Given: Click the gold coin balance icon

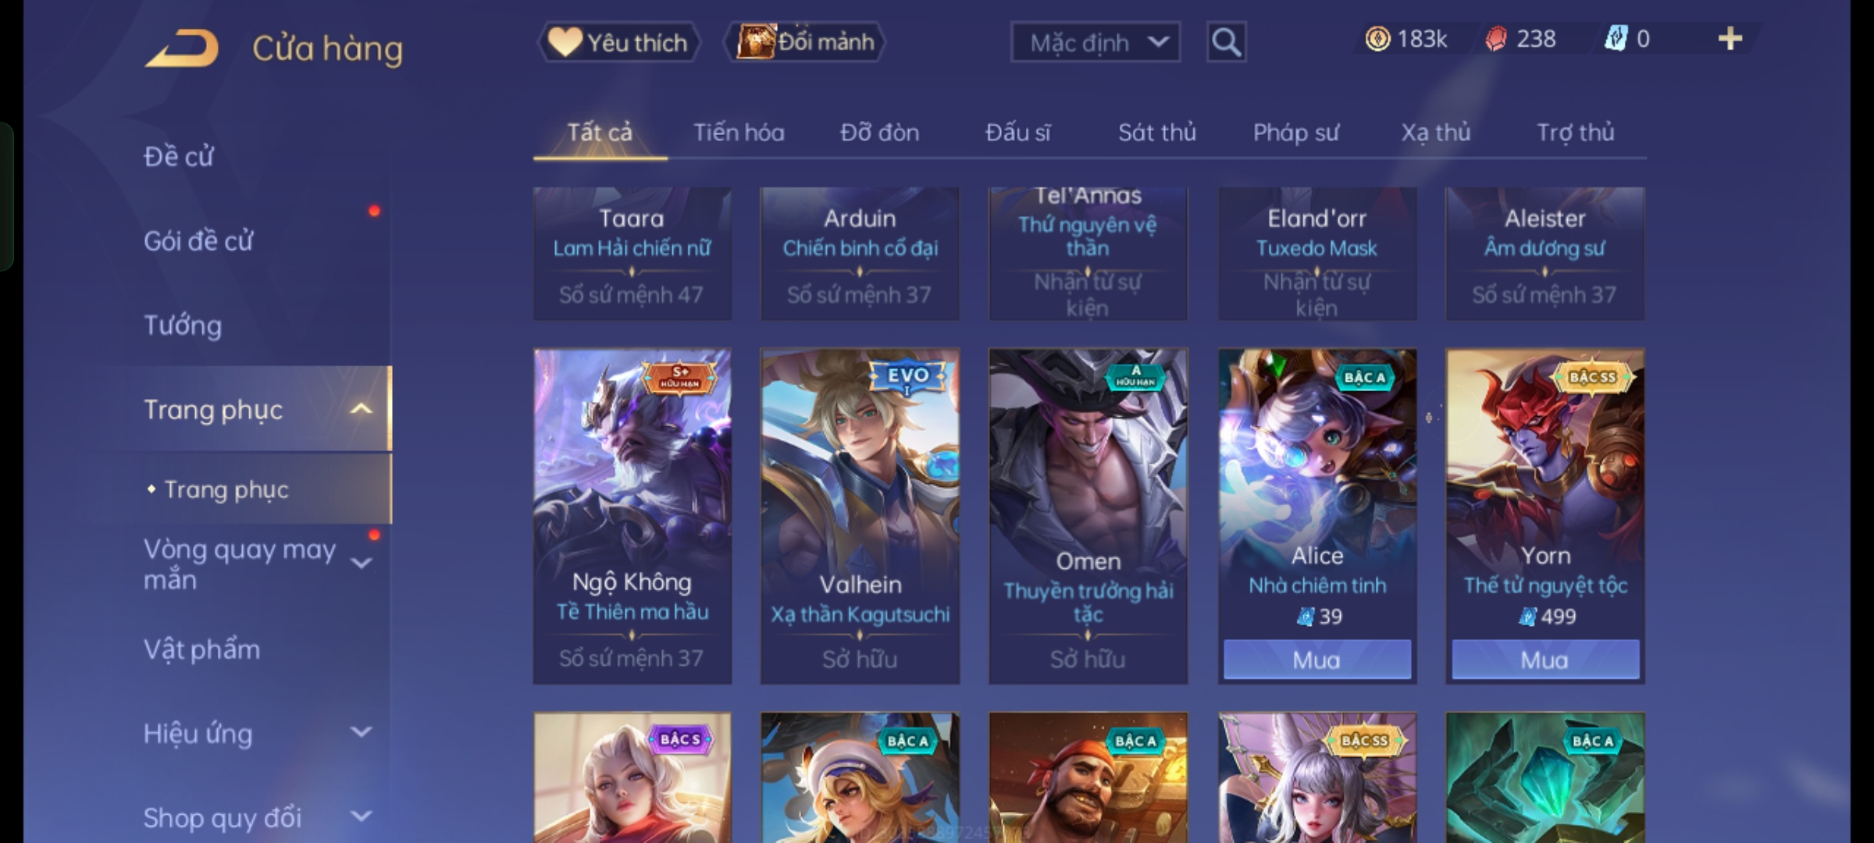Looking at the screenshot, I should tap(1377, 39).
